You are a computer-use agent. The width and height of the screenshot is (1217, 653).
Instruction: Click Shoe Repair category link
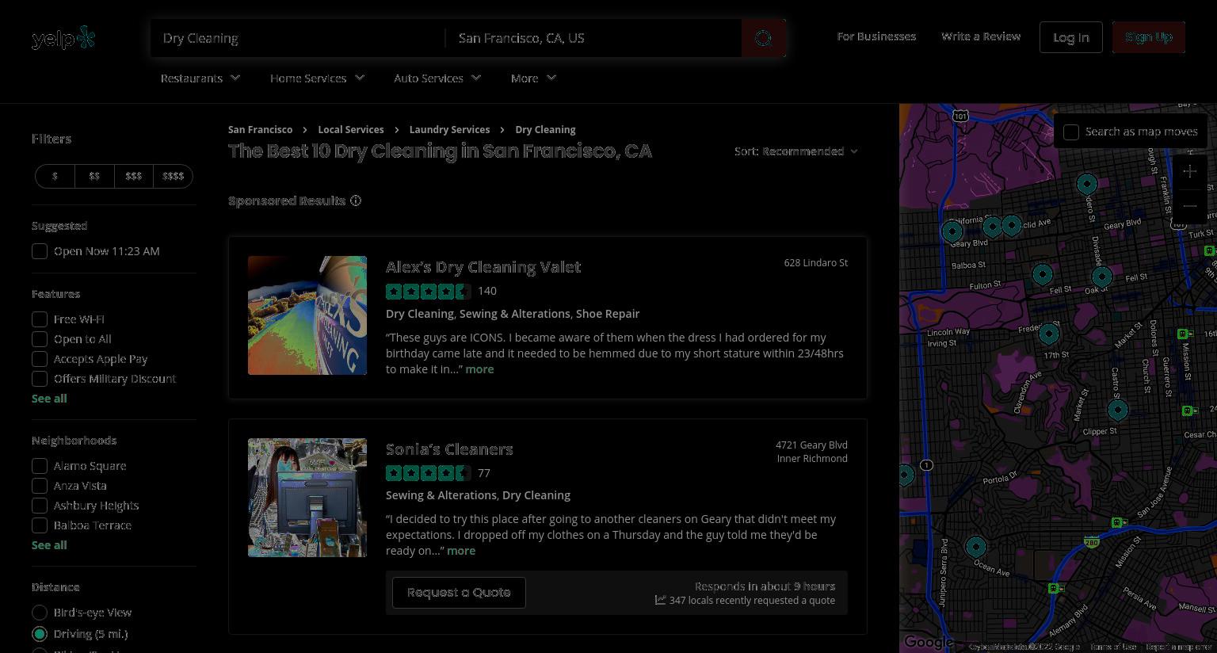point(608,314)
